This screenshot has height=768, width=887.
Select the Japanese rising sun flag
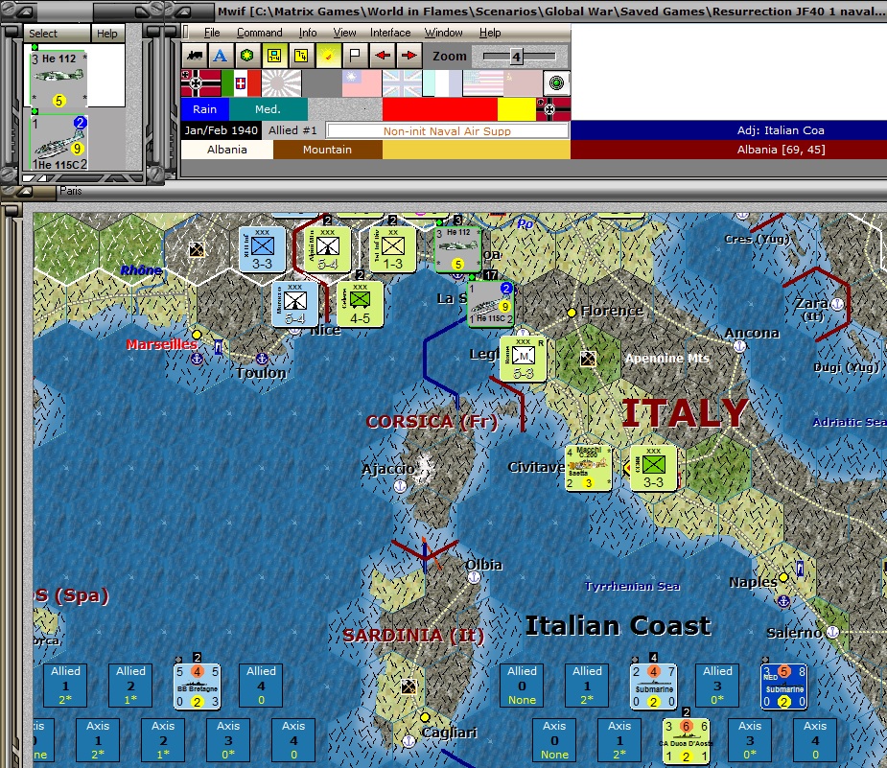[x=281, y=83]
